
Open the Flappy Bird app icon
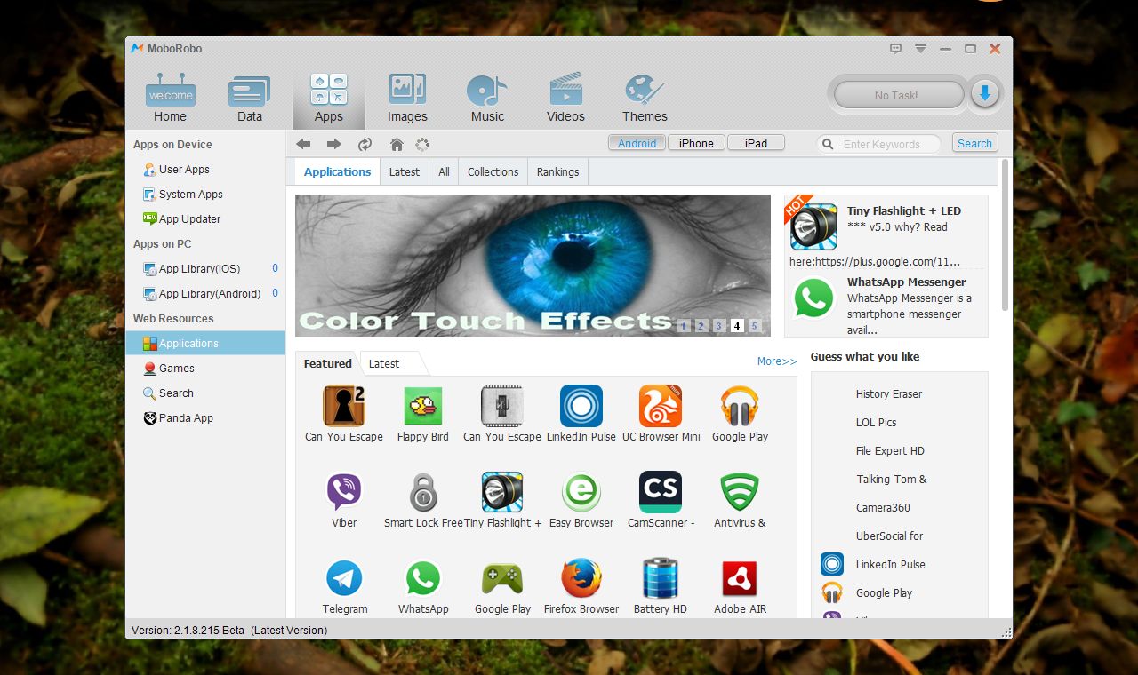pos(423,415)
